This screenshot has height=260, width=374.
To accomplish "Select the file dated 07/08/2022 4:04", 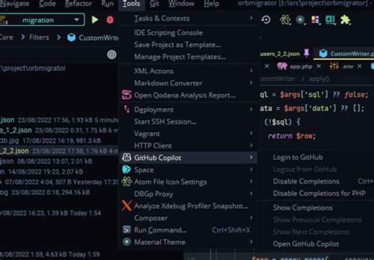I will point(59,182).
